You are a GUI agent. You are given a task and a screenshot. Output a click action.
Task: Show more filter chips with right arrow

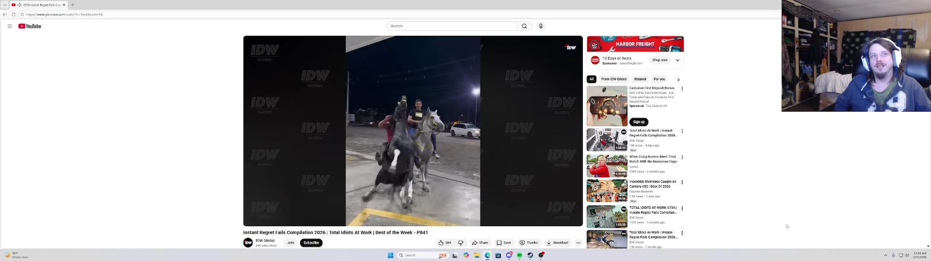pos(678,79)
